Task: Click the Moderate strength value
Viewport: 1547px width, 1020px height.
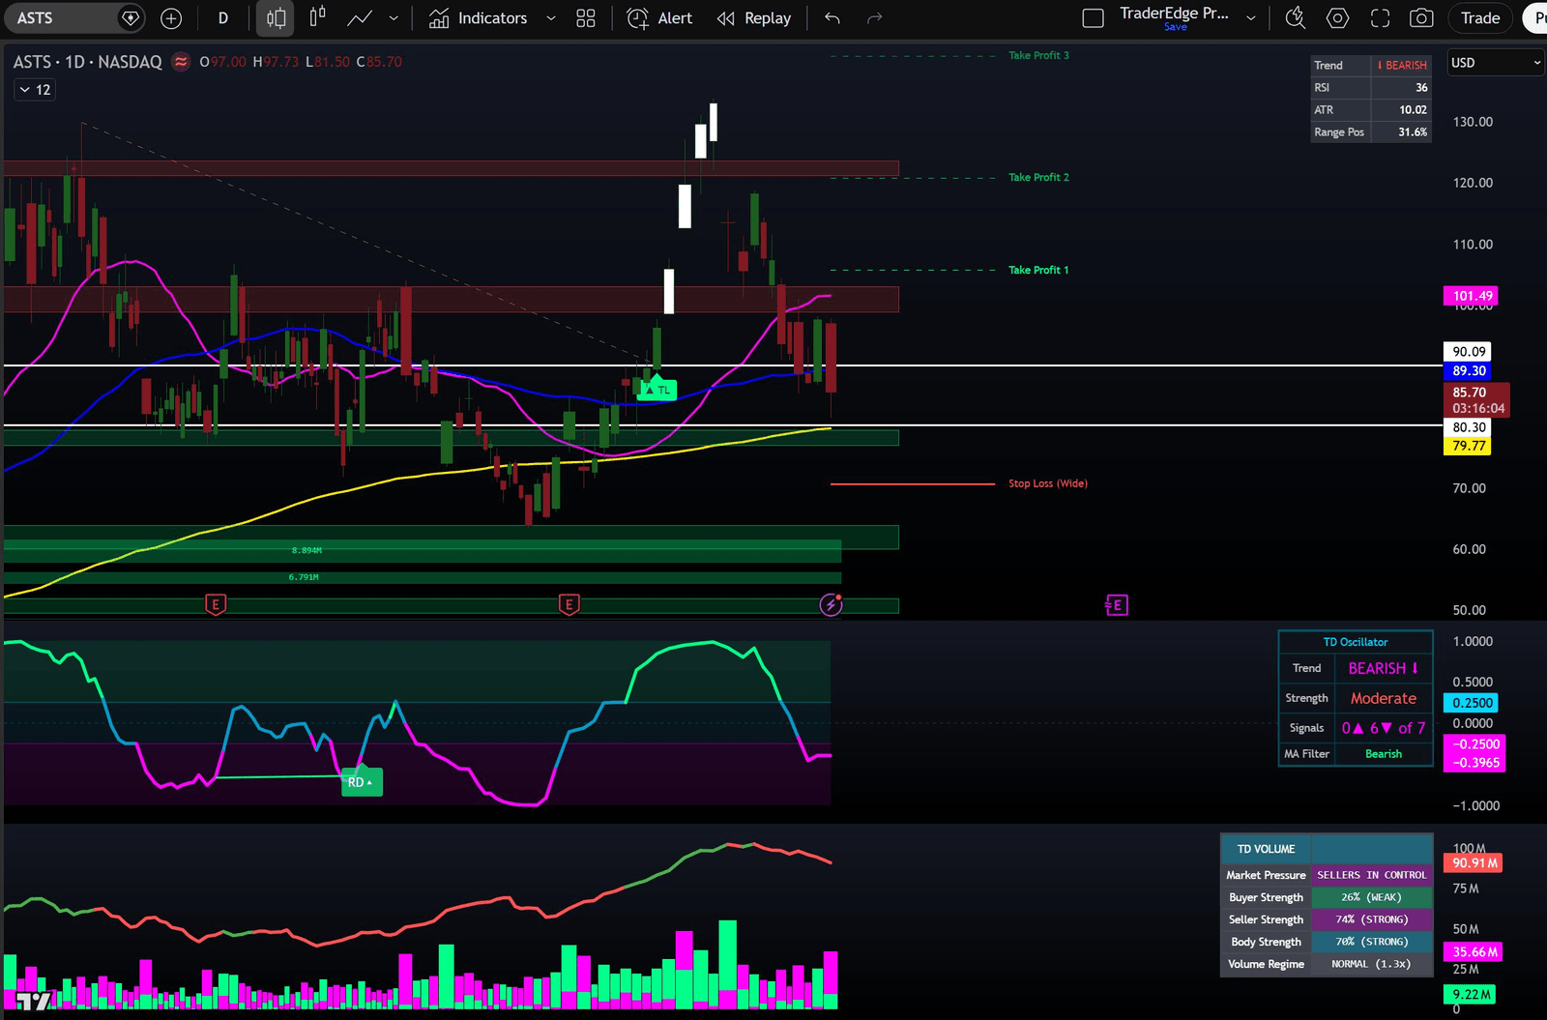Action: 1384,698
